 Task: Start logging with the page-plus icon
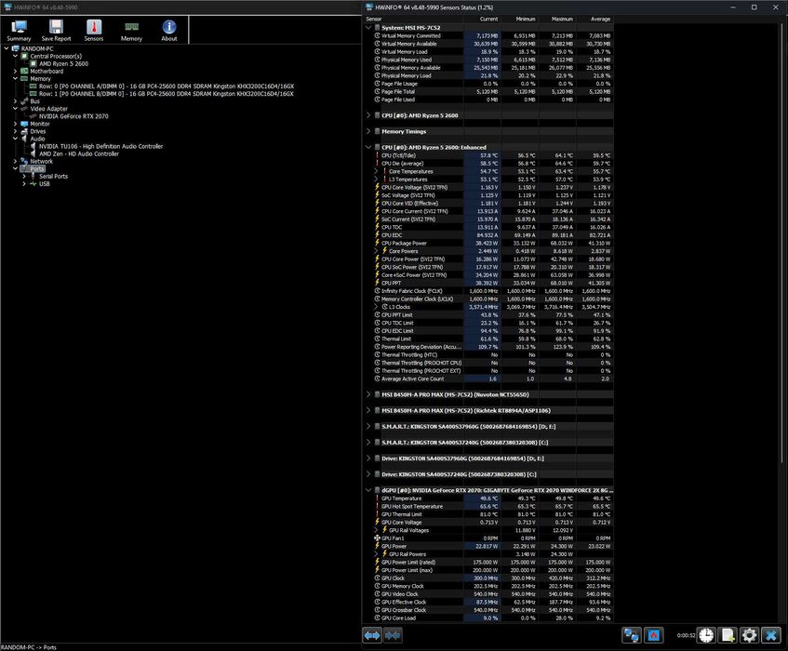728,635
